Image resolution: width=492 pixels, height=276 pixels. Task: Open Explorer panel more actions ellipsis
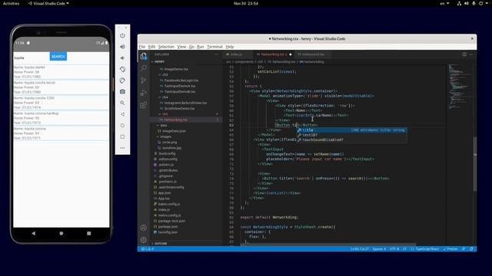(x=216, y=54)
